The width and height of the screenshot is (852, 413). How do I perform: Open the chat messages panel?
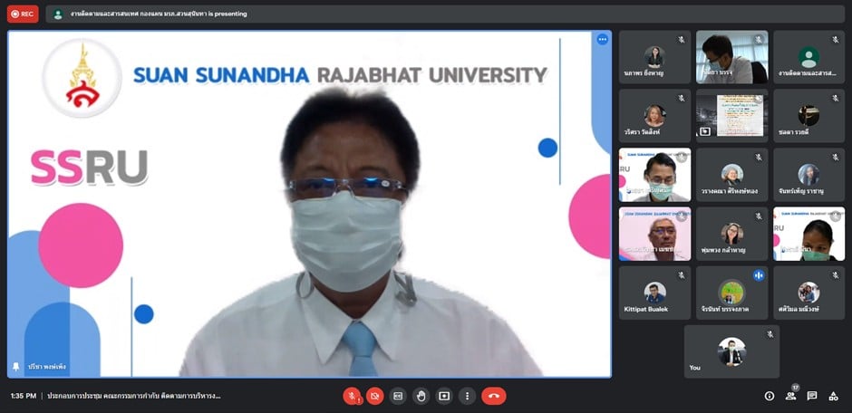pos(812,396)
